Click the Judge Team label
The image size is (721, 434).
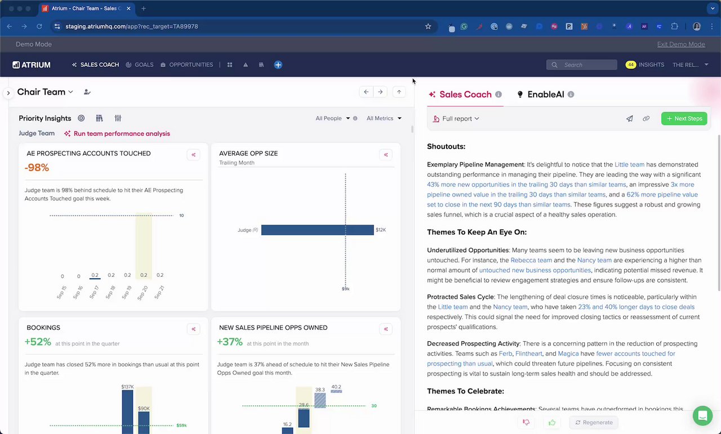pos(37,133)
